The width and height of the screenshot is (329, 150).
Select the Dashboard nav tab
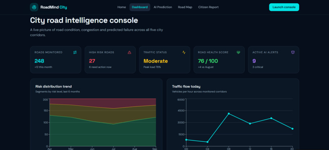140,7
